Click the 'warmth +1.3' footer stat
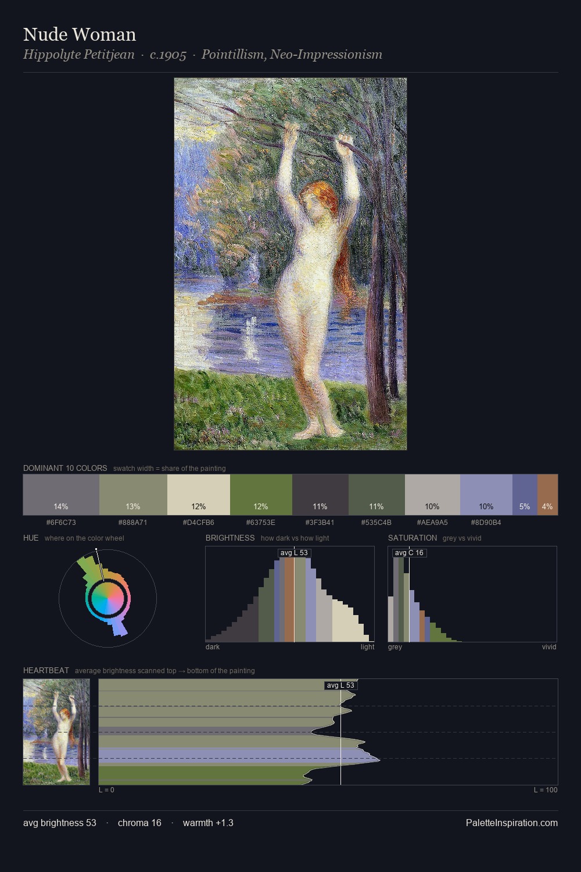 click(208, 823)
